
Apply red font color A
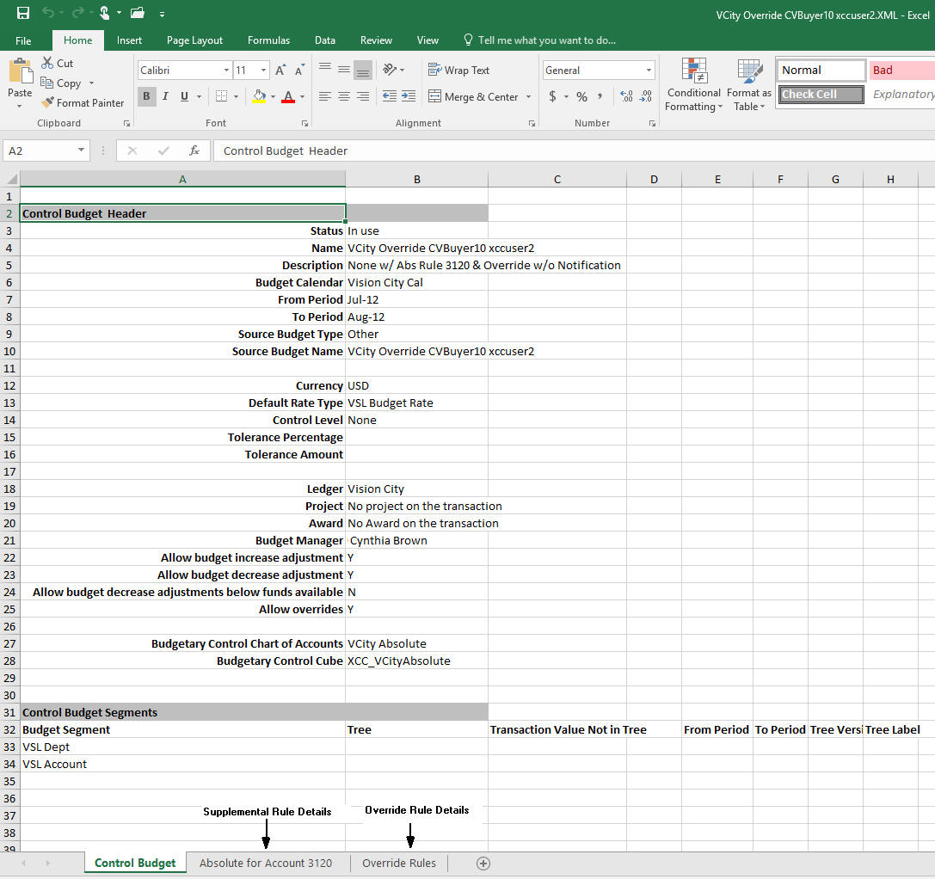288,96
